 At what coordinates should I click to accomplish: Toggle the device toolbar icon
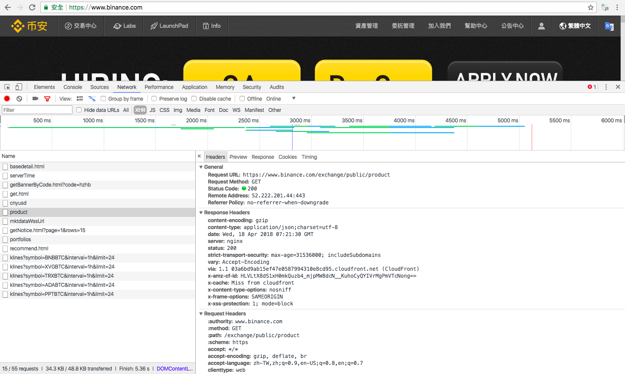coord(19,87)
